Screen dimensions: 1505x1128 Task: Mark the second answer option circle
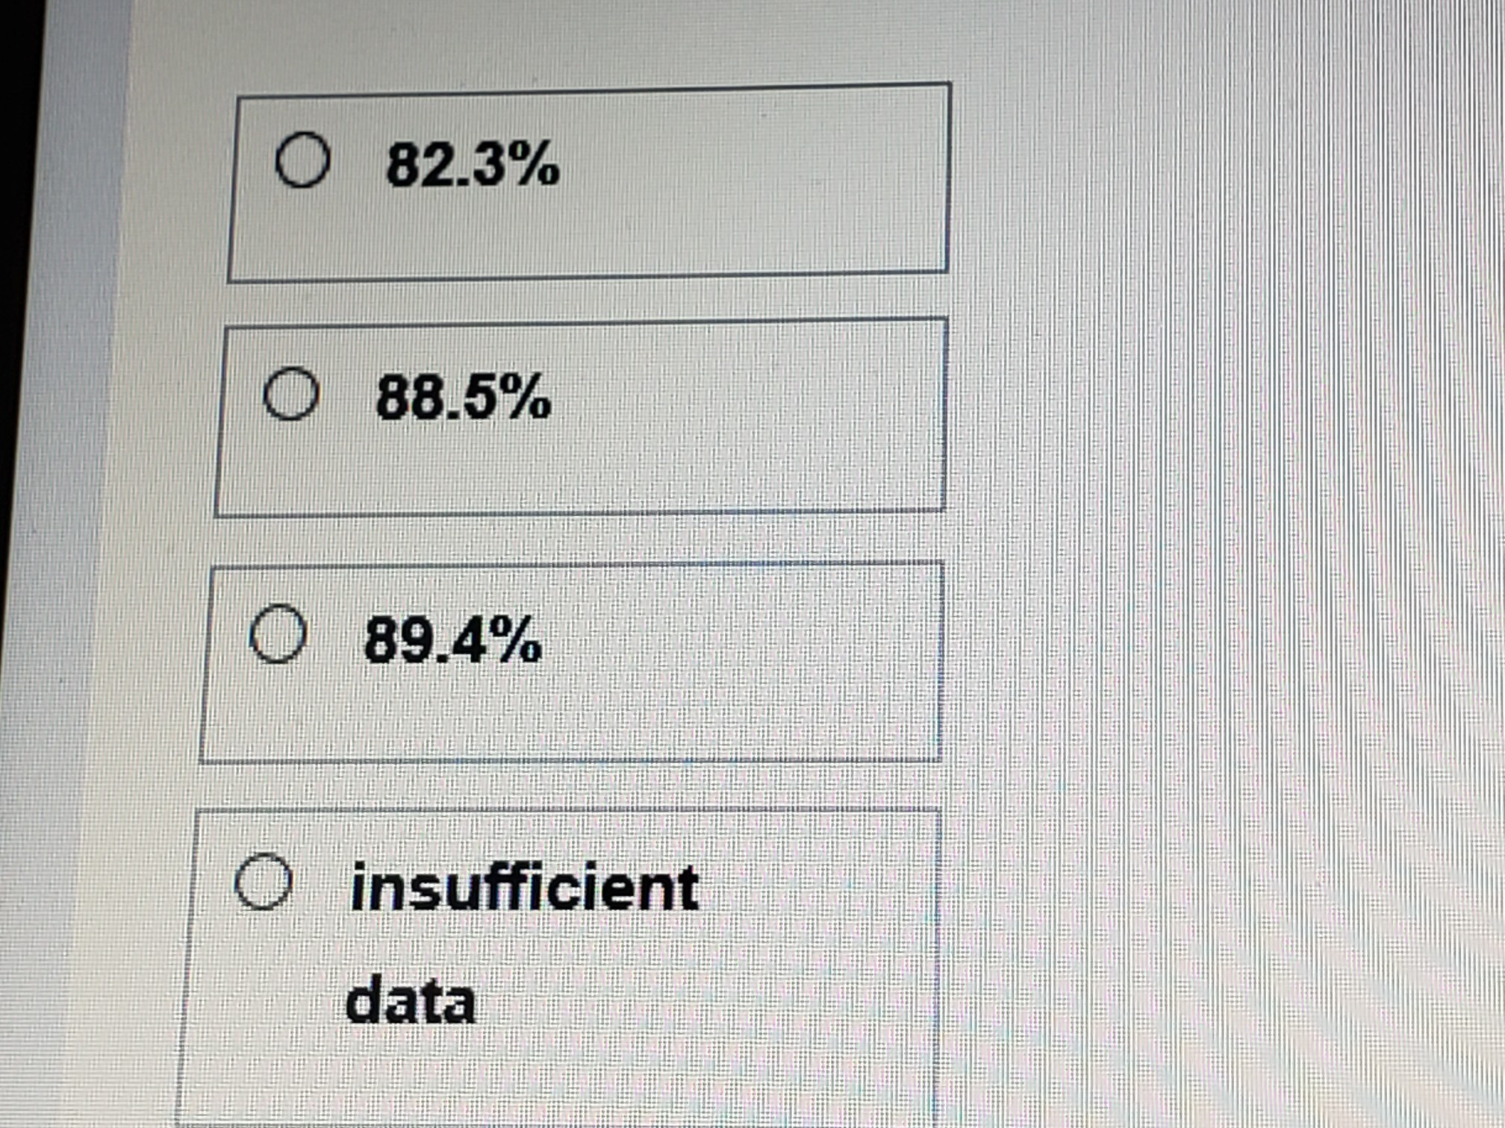click(x=291, y=394)
